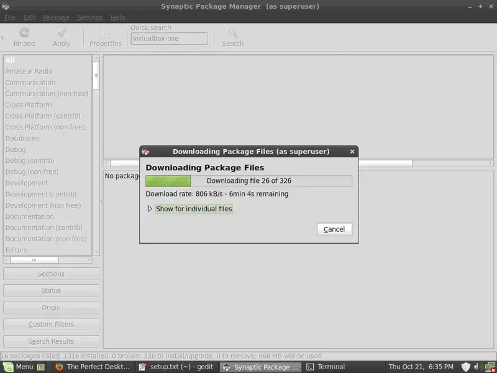Screen dimensions: 497x373
Task: Click the Status filter button
Action: (51, 290)
